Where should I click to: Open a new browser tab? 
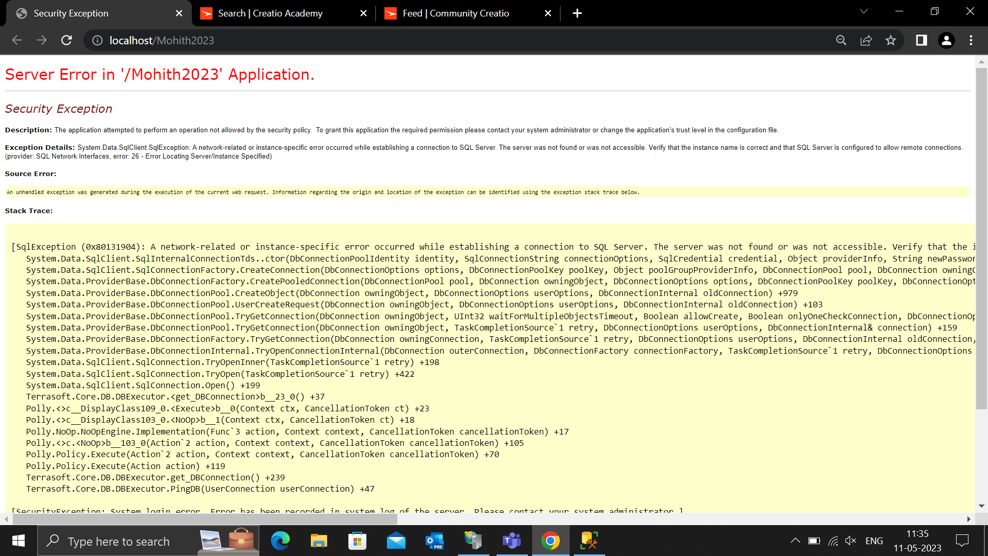pos(577,13)
